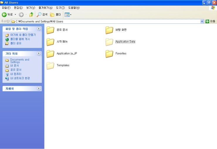Screen dimensions: 217x149
Task: Select the 시작 메뉴 folder
Action: point(50,42)
